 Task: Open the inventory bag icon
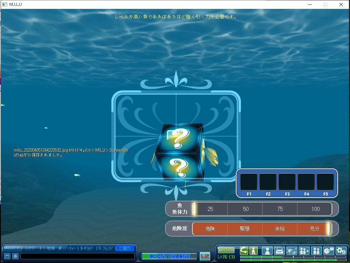[x=279, y=251]
